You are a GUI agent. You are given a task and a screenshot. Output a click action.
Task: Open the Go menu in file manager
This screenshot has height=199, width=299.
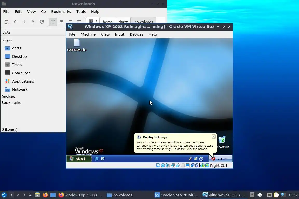click(43, 12)
